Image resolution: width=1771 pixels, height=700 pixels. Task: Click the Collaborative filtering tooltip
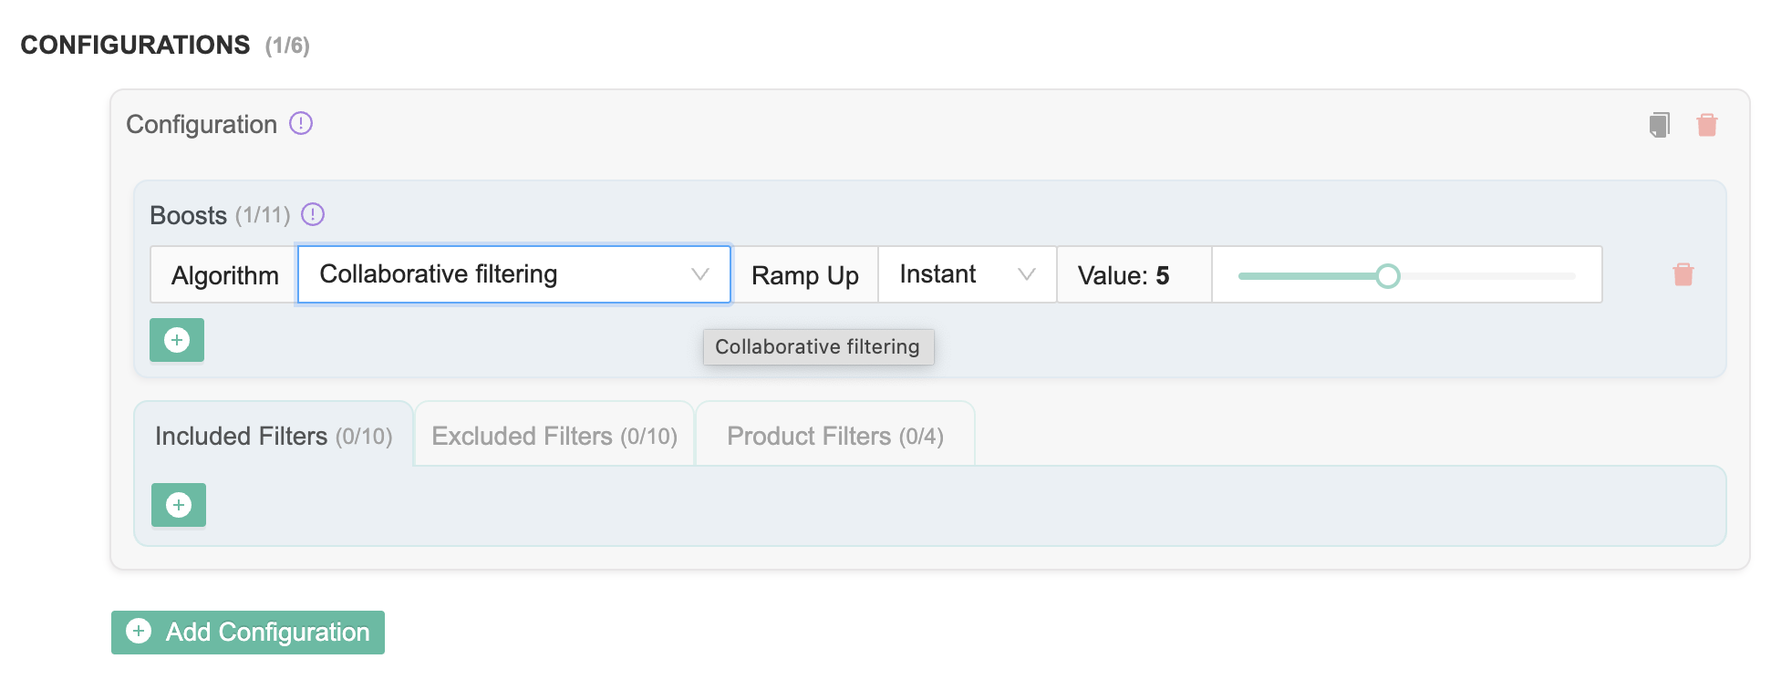tap(817, 347)
